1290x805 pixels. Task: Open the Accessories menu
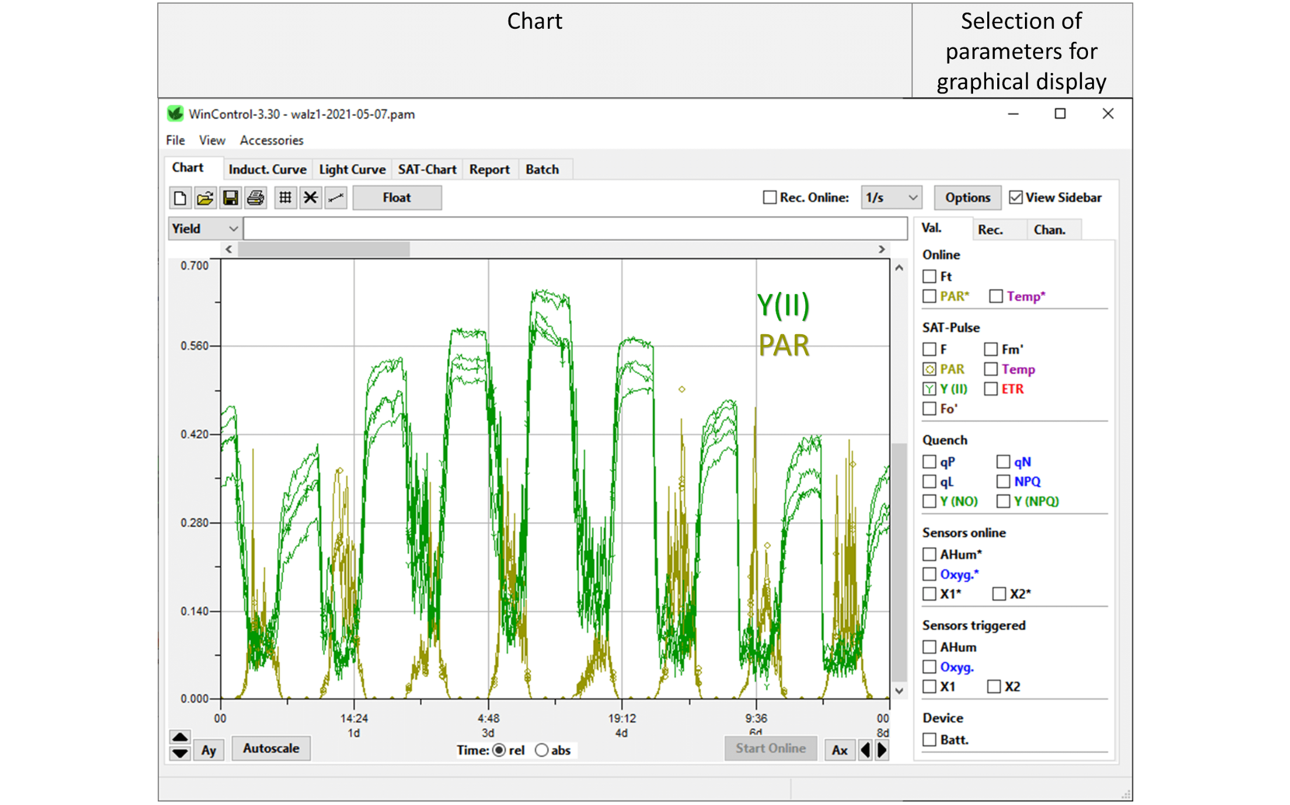[272, 141]
